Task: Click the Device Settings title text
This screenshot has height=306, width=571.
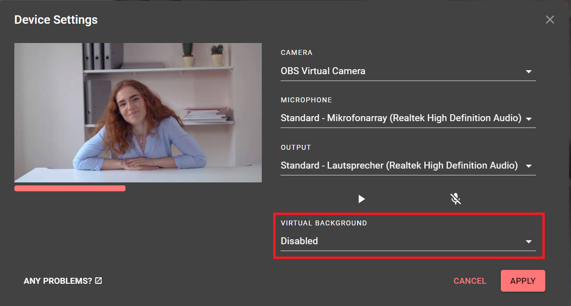Action: coord(56,20)
